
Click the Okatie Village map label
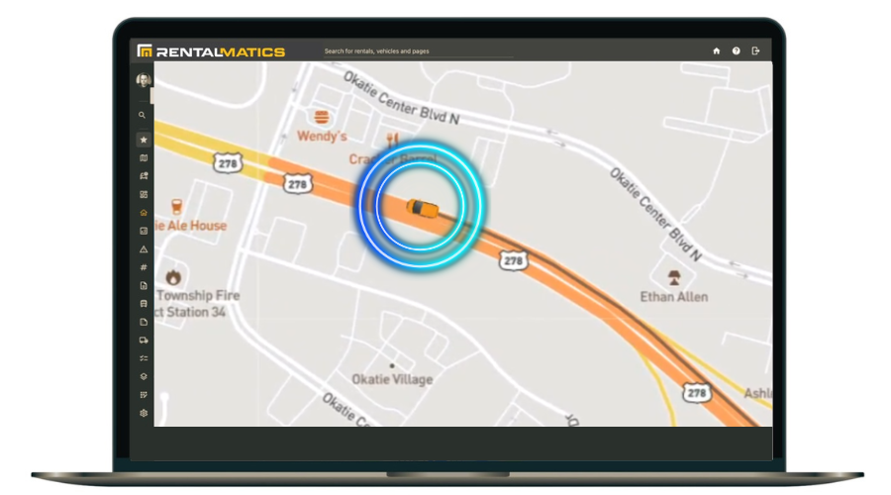click(392, 379)
